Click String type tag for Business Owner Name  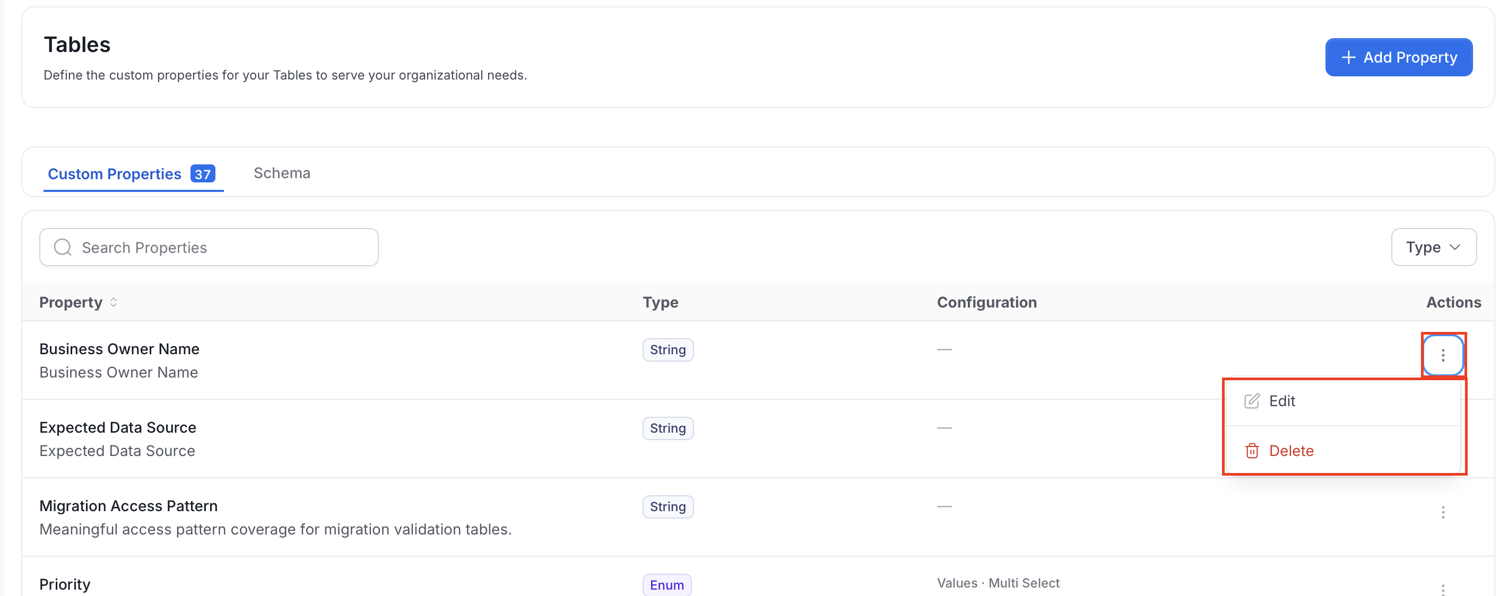[x=668, y=350]
